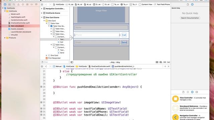Click pushSendEmailAction in assistant jump bar
Image resolution: width=214 pixels, height=120 pixels.
click(x=123, y=66)
